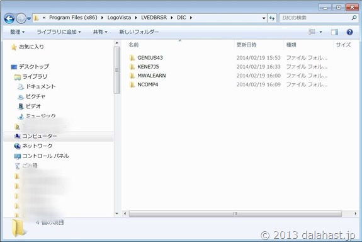
Task: Click the KENE7J5 folder icon
Action: (132, 67)
